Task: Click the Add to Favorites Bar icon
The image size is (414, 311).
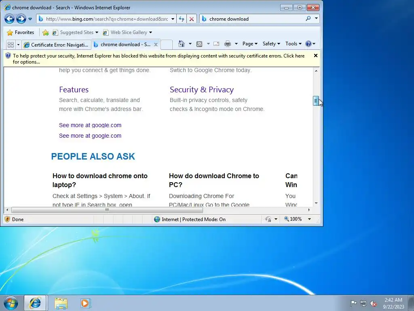Action: click(45, 32)
